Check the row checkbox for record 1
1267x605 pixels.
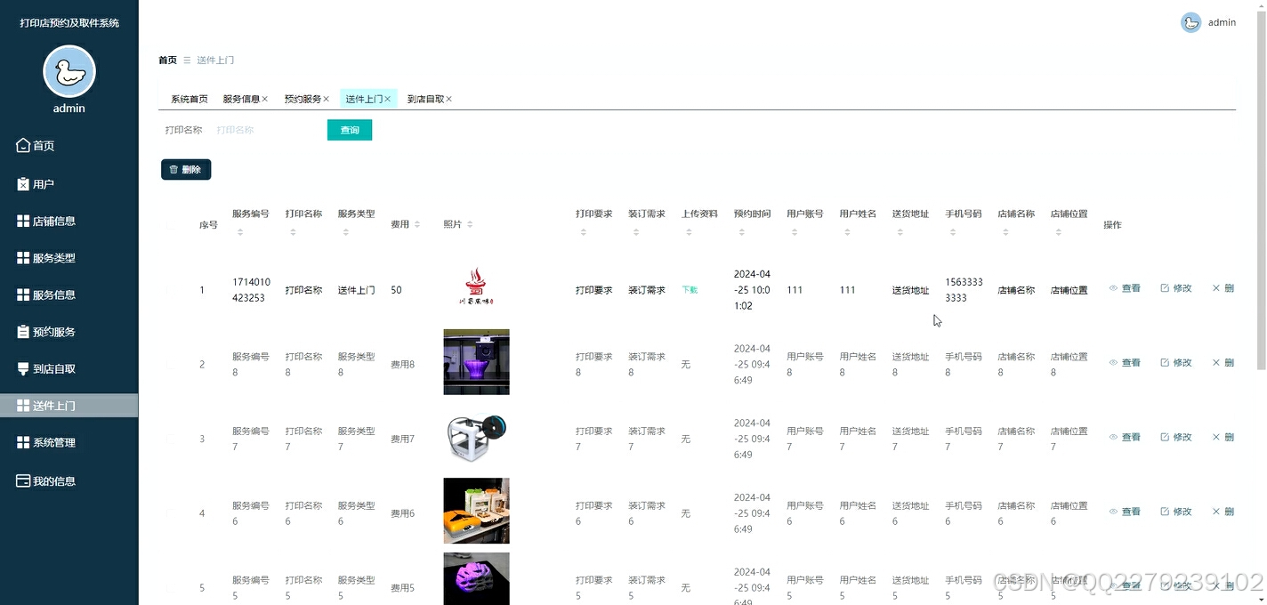pyautogui.click(x=172, y=289)
